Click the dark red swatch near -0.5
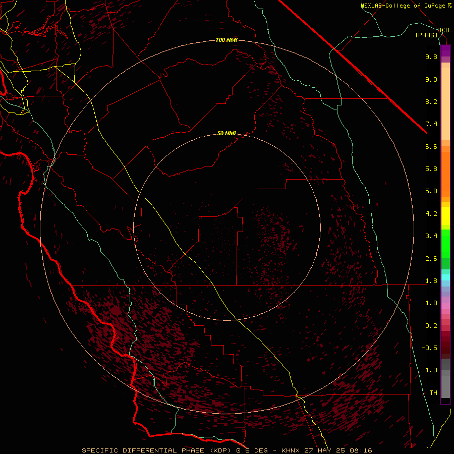Screen dimensions: 454x454 pos(445,348)
